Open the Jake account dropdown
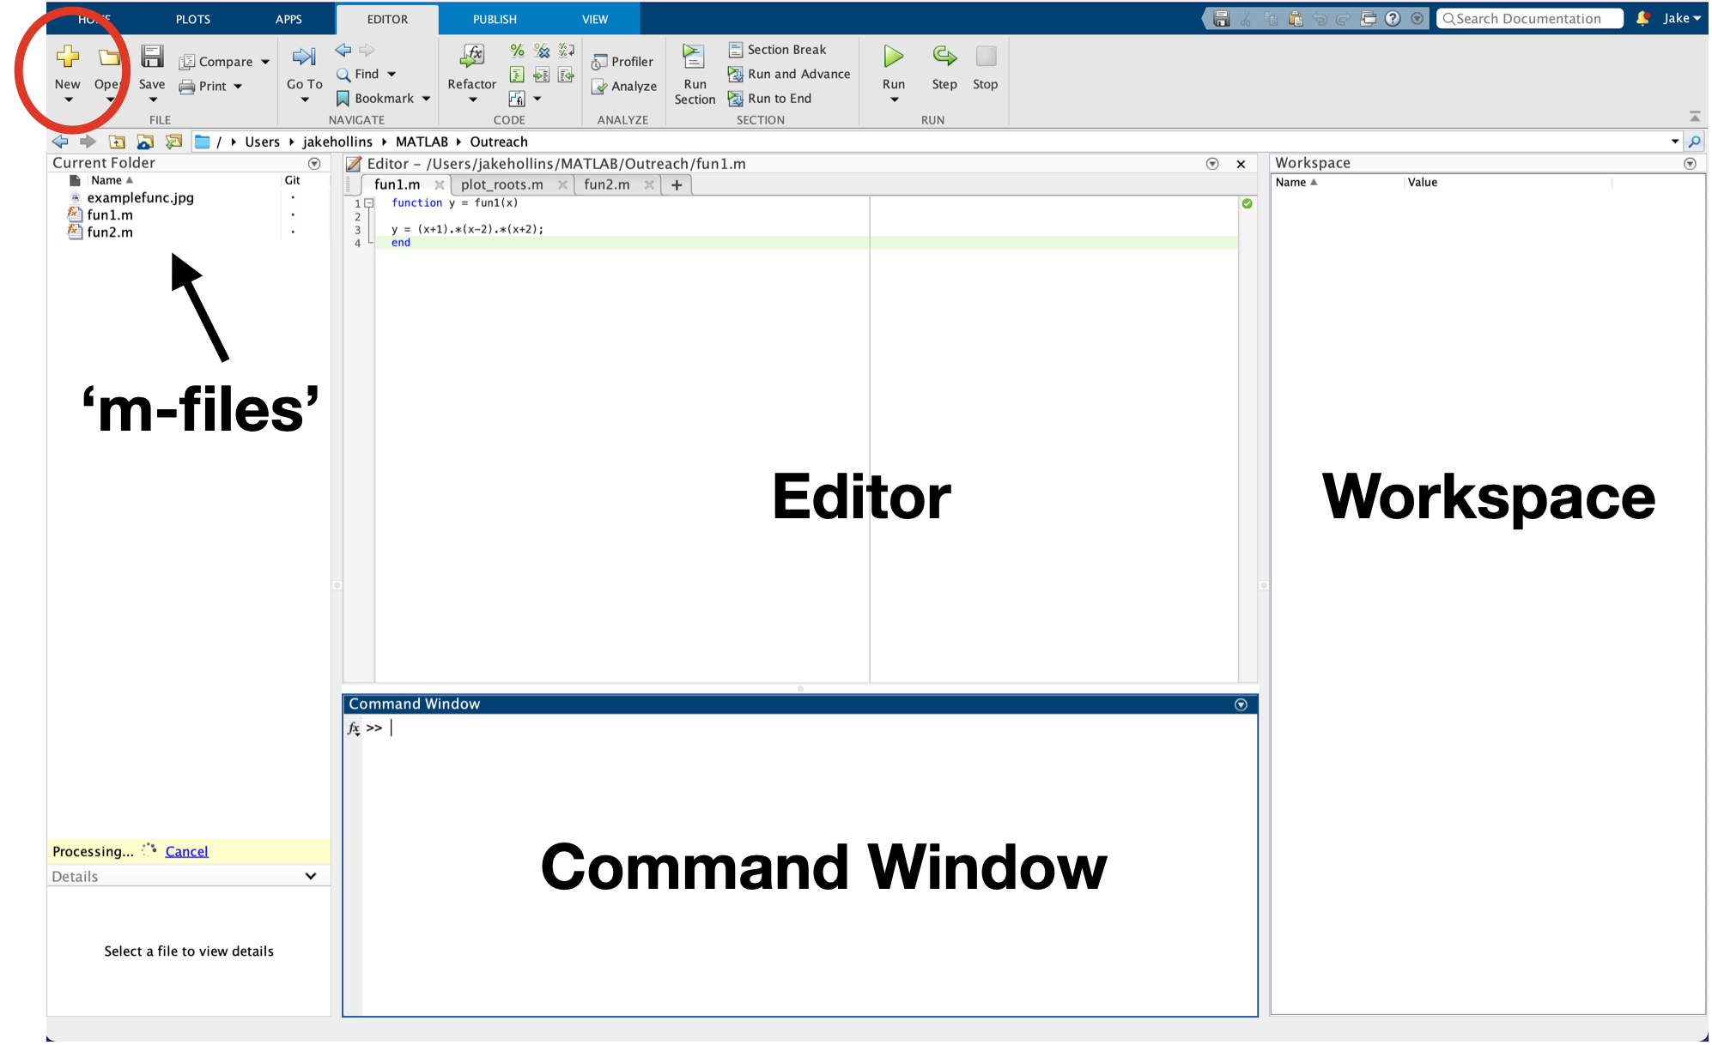The width and height of the screenshot is (1712, 1045). pyautogui.click(x=1682, y=18)
